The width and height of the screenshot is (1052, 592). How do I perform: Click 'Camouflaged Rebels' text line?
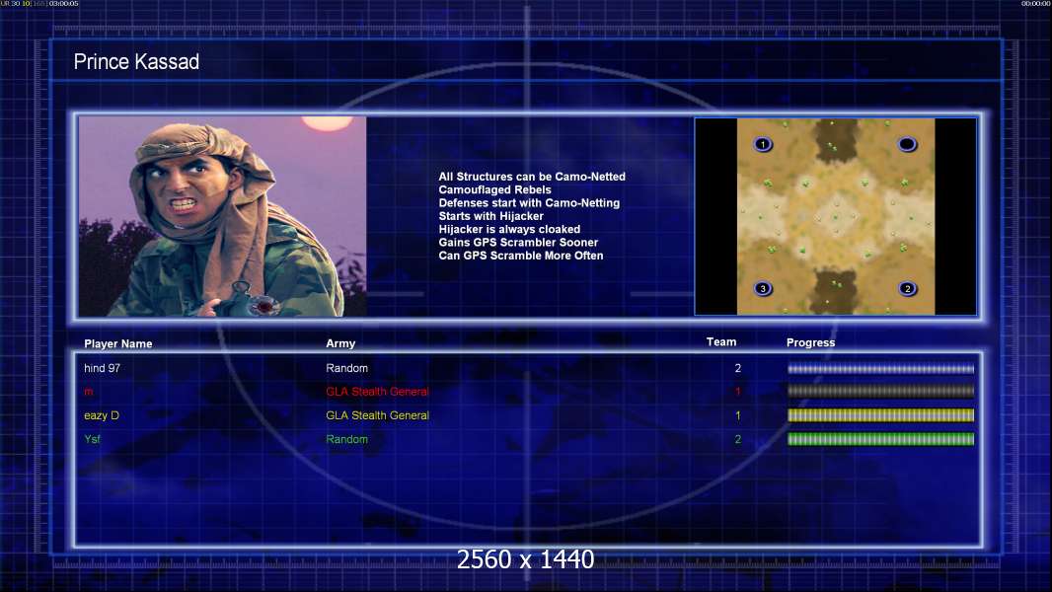point(495,189)
